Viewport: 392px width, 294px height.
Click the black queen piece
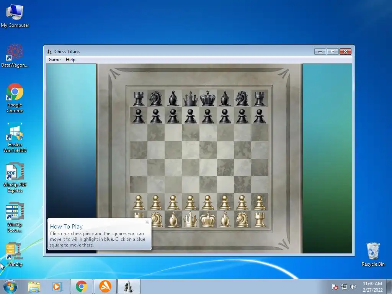[191, 98]
